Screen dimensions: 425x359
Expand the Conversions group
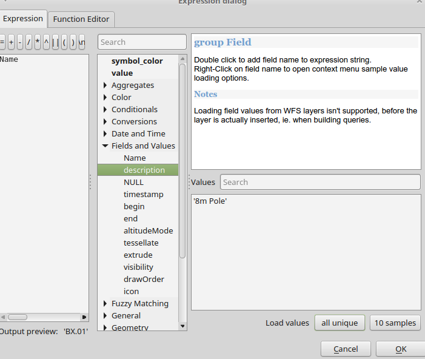(x=105, y=121)
